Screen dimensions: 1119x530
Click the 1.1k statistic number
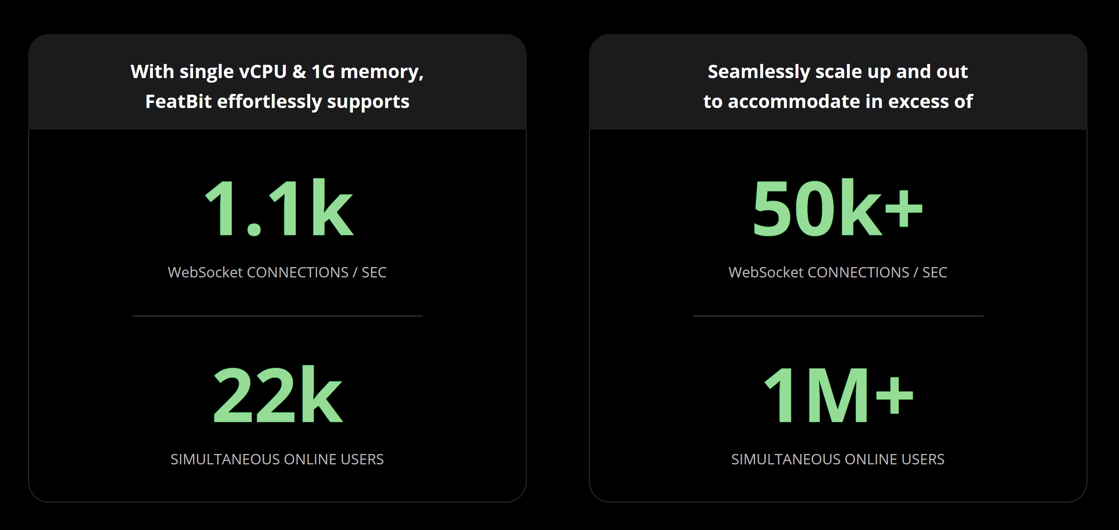click(x=278, y=208)
